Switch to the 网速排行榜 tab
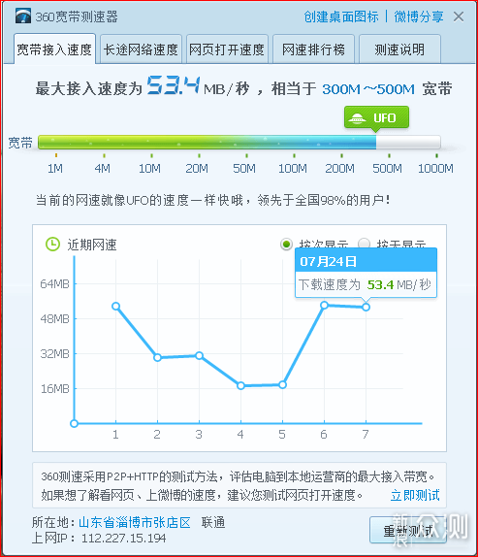 (313, 49)
